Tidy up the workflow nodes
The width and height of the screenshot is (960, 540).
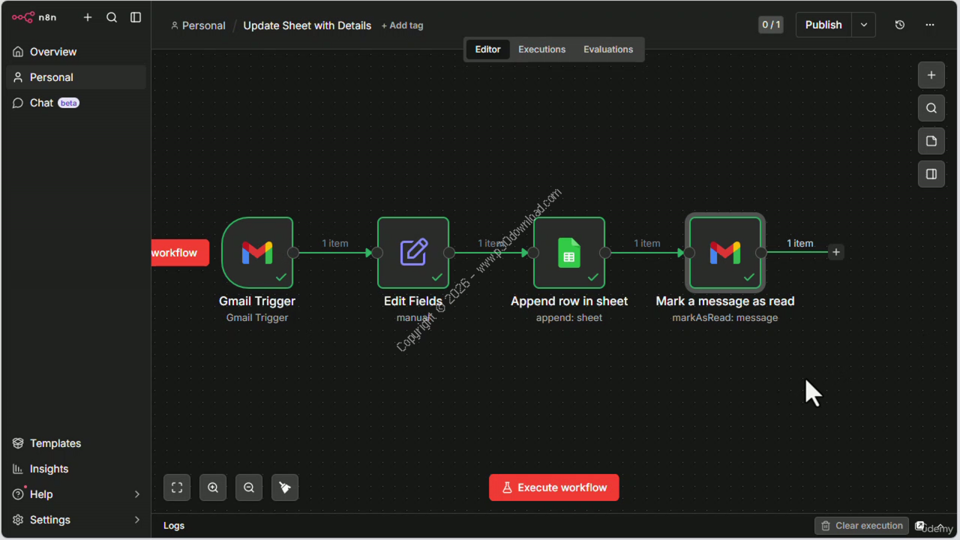[x=285, y=487]
